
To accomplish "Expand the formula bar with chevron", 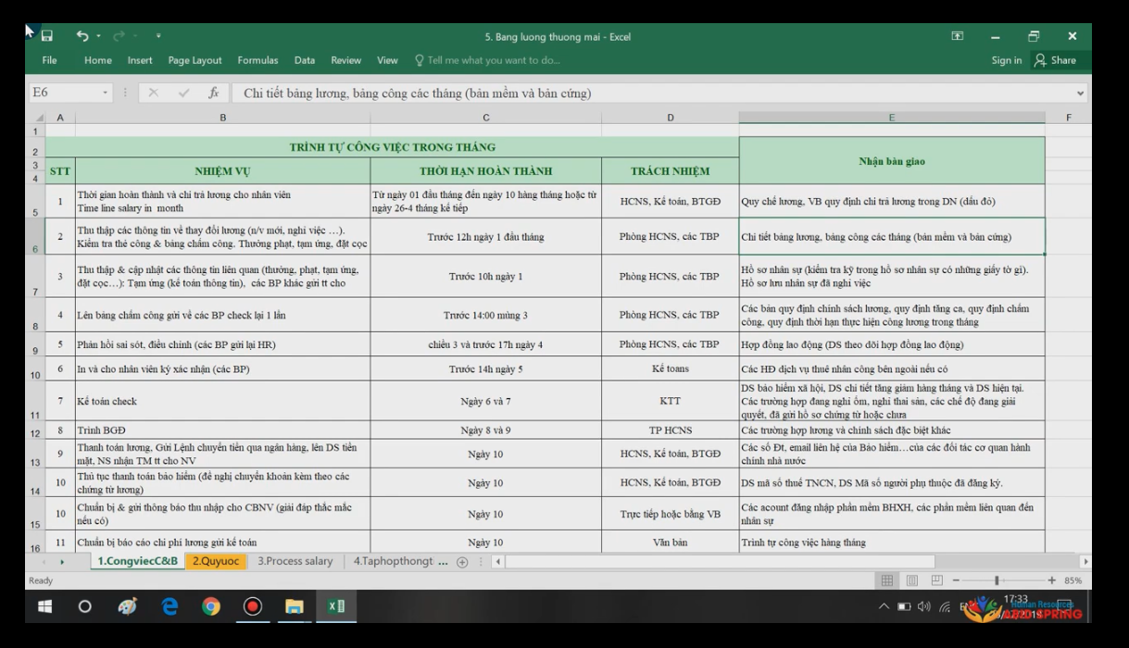I will (1080, 93).
